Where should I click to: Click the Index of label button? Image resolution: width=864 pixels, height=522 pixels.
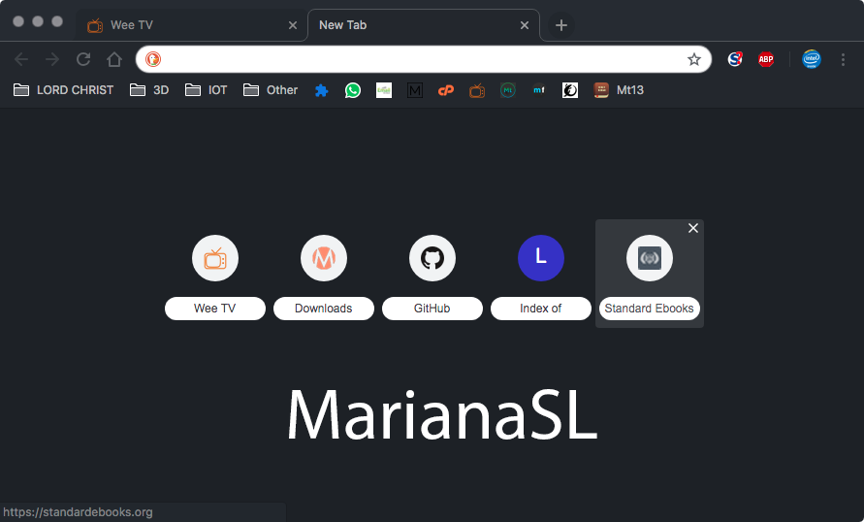pyautogui.click(x=540, y=309)
